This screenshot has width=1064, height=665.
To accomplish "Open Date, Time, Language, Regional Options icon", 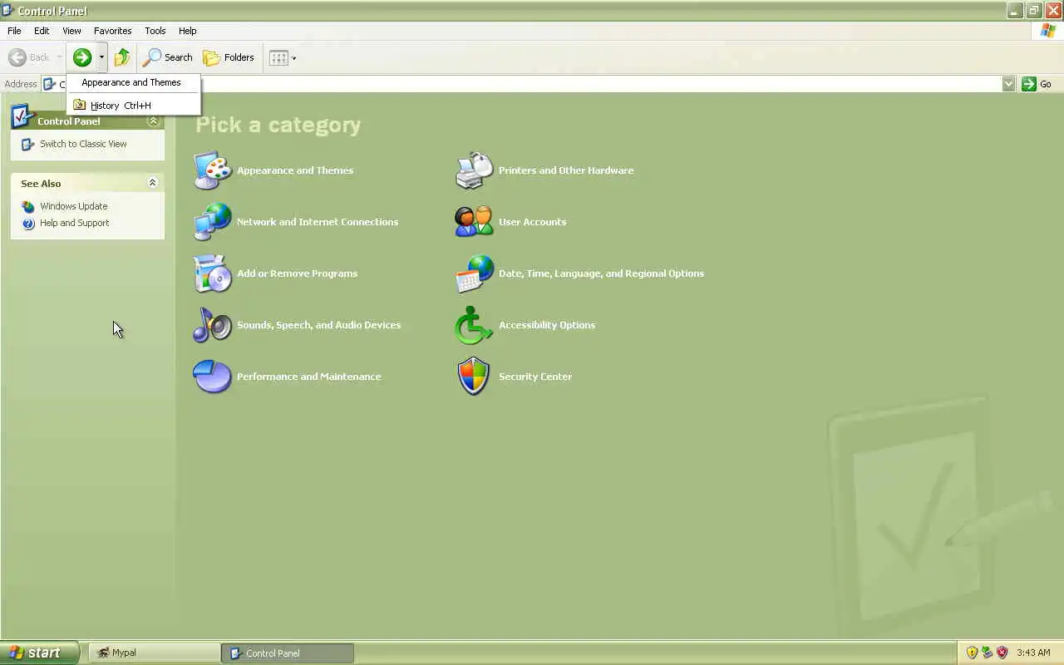I will 475,273.
